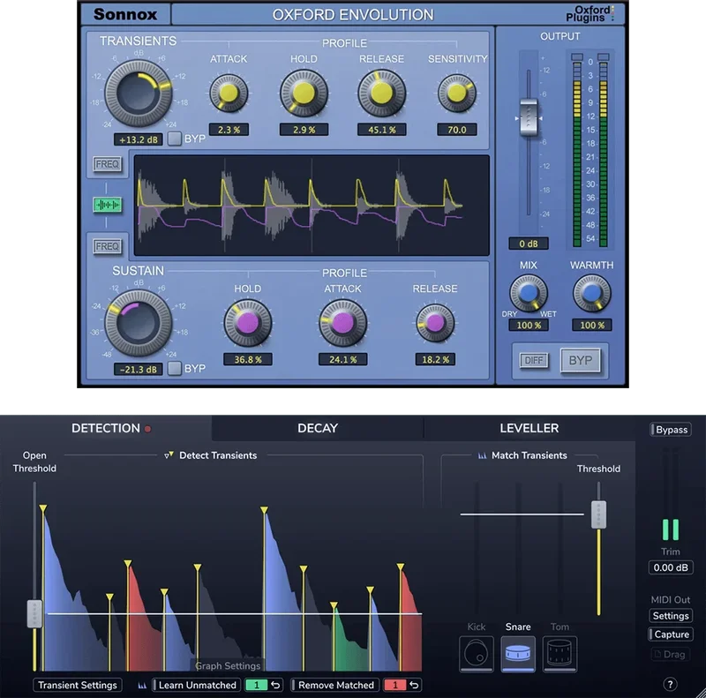This screenshot has height=698, width=706.
Task: Click the MIX dry/wet knob
Action: [x=528, y=293]
